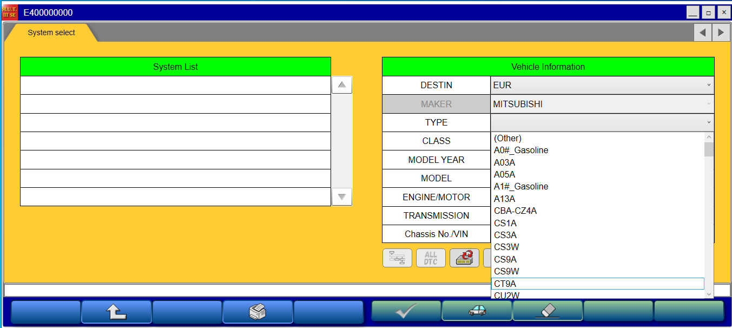Click the ENGINE/MOTOR label
732x328 pixels.
[436, 197]
